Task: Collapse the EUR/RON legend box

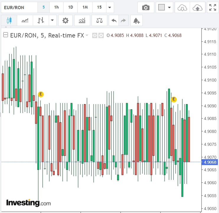Action: (x=5, y=35)
